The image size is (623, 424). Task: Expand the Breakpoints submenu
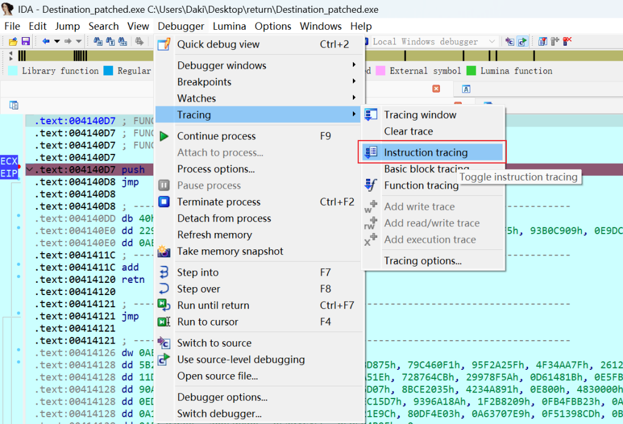pyautogui.click(x=259, y=82)
